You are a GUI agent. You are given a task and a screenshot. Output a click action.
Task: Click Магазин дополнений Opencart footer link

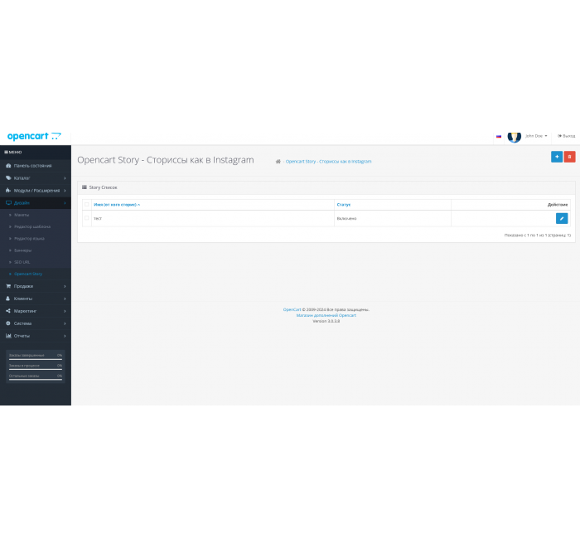pos(326,315)
